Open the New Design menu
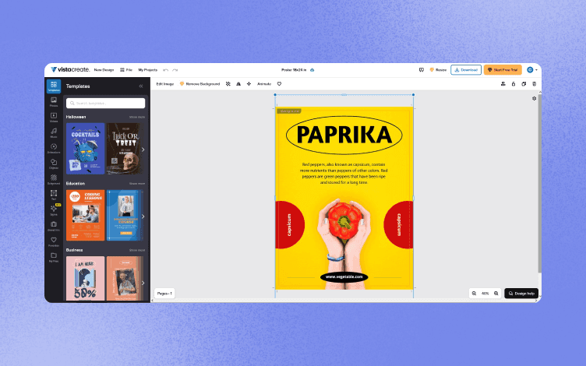The height and width of the screenshot is (366, 586). 104,70
